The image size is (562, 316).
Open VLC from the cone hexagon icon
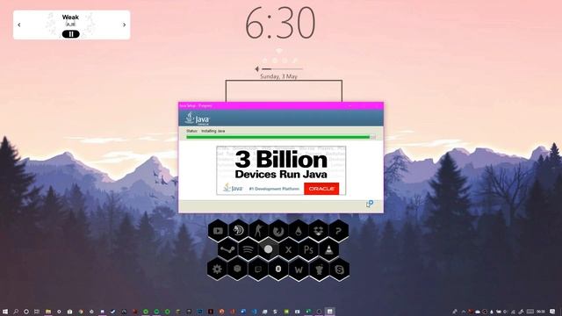pos(328,249)
